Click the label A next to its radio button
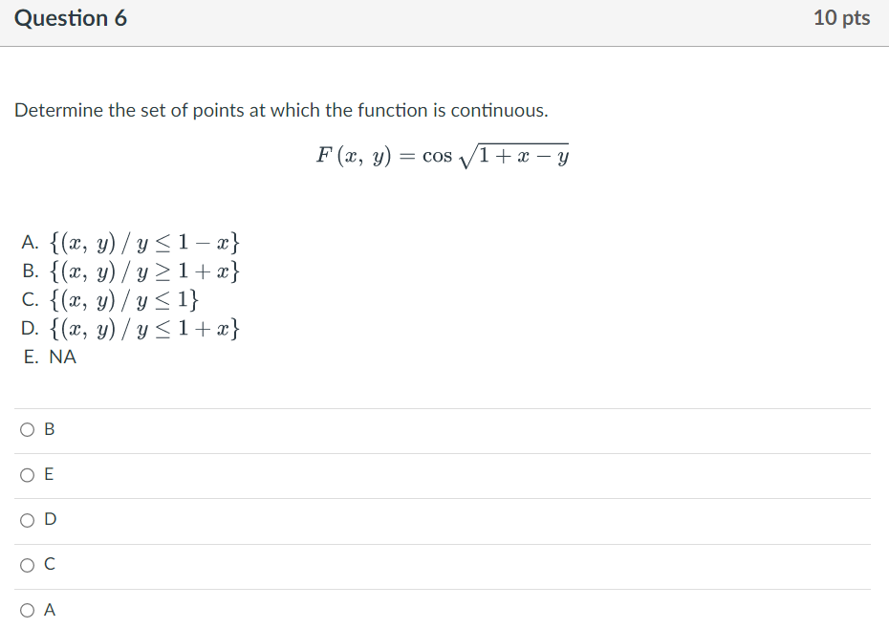Screen dimensions: 889x629 (48, 609)
